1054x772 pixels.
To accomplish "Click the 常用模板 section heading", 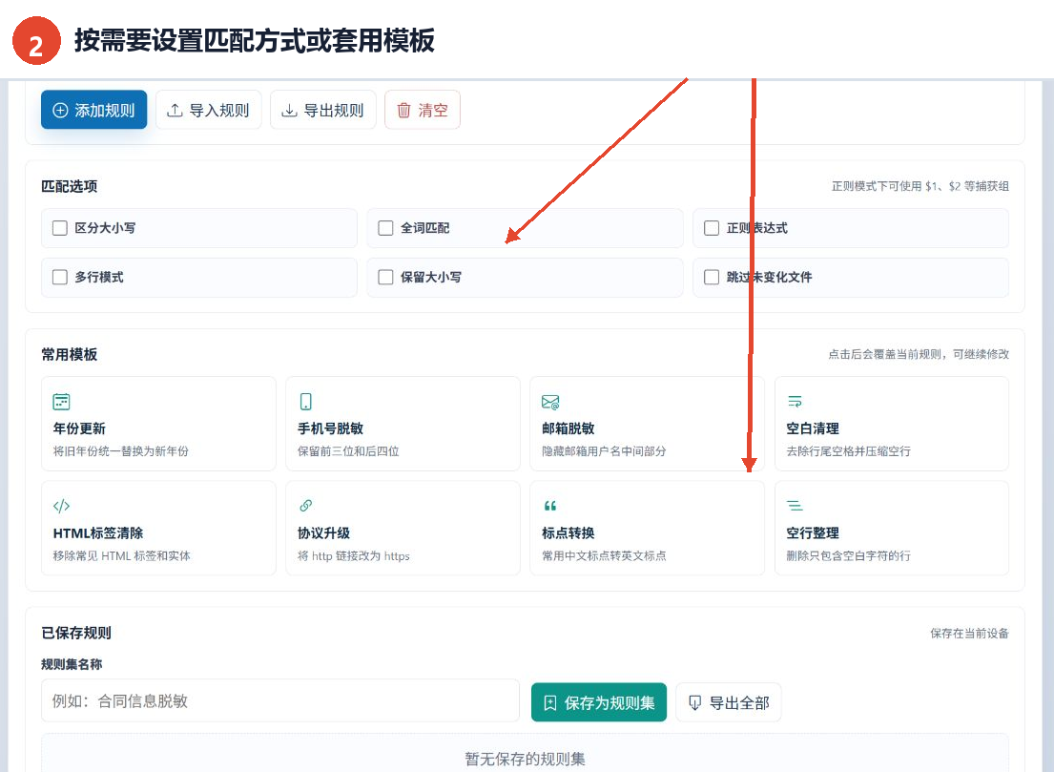I will pyautogui.click(x=70, y=354).
